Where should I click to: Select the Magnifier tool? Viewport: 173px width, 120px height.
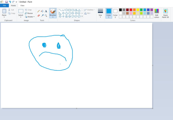click(x=46, y=16)
